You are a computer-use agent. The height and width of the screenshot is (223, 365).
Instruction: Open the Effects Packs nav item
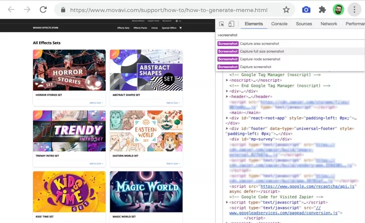[x=140, y=28]
